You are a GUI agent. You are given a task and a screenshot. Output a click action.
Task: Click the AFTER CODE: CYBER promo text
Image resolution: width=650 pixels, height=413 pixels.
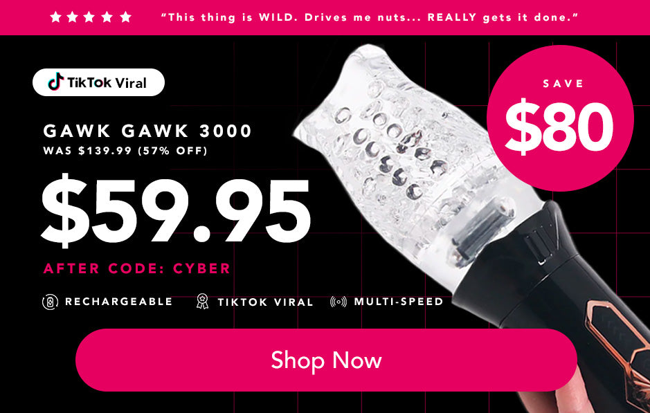[137, 268]
